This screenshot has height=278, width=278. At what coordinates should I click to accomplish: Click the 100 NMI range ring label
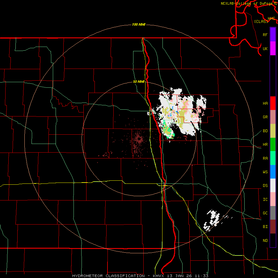[139, 24]
